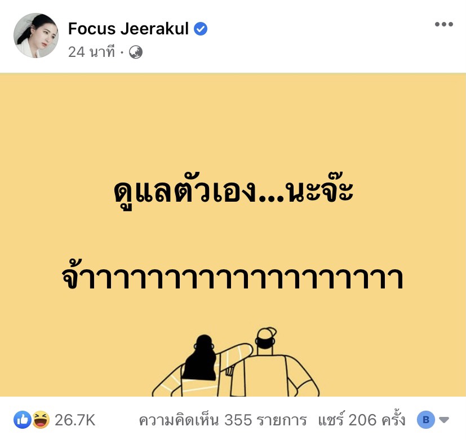Click the 24 นาที timestamp
The image size is (466, 440).
tap(91, 52)
